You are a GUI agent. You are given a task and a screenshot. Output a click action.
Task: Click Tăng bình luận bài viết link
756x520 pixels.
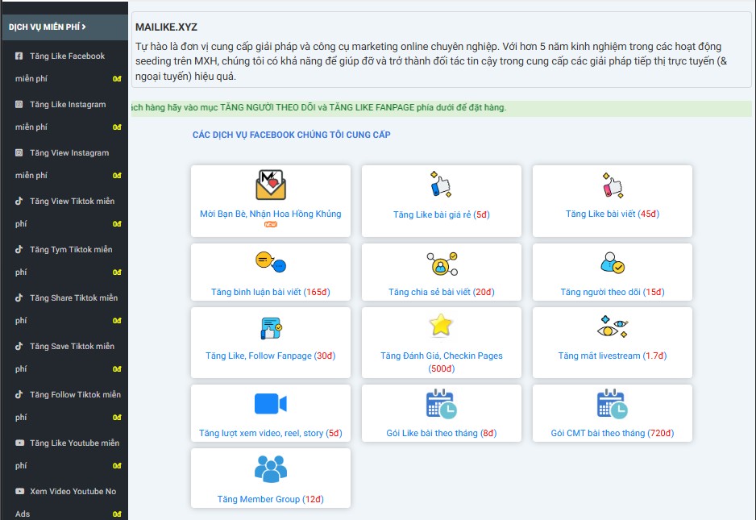(x=271, y=292)
